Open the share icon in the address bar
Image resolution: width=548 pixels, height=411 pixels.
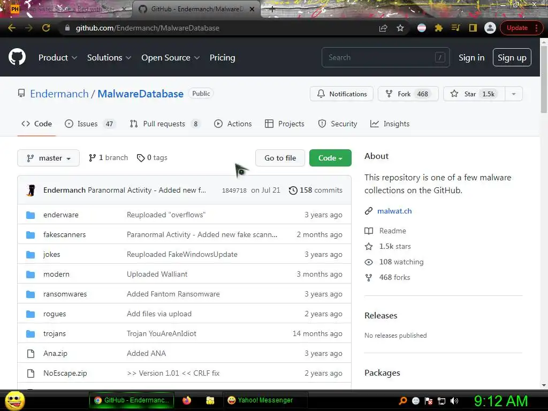[x=383, y=28]
